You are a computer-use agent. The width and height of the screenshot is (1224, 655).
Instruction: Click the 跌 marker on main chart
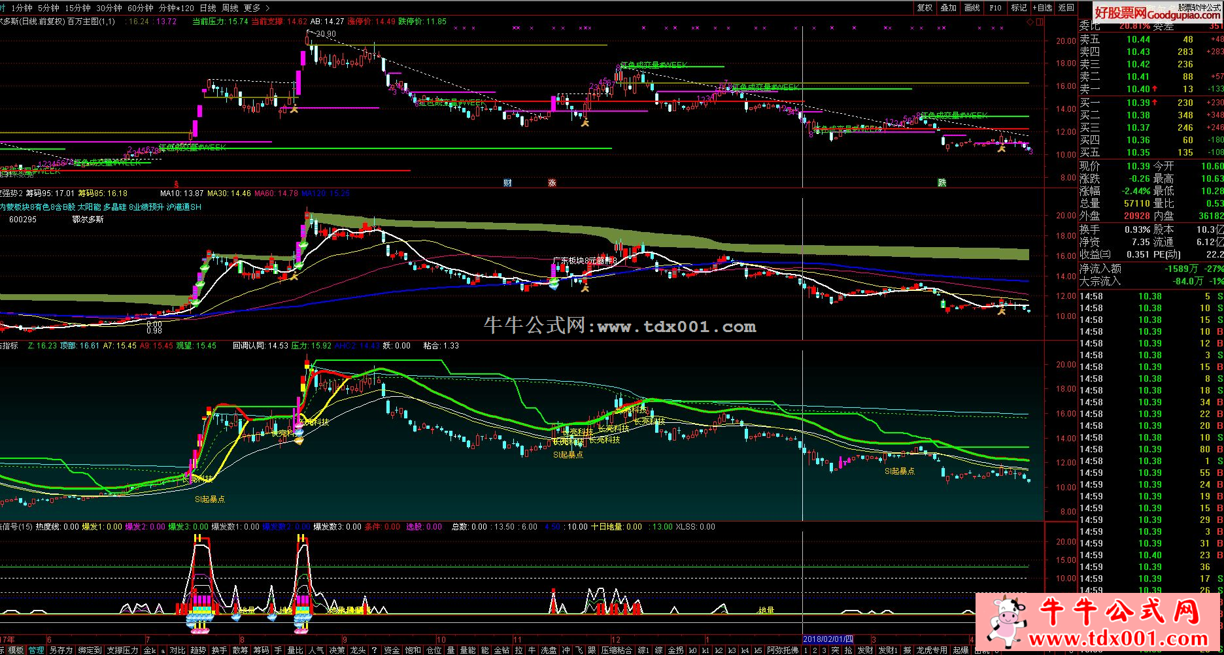(942, 183)
